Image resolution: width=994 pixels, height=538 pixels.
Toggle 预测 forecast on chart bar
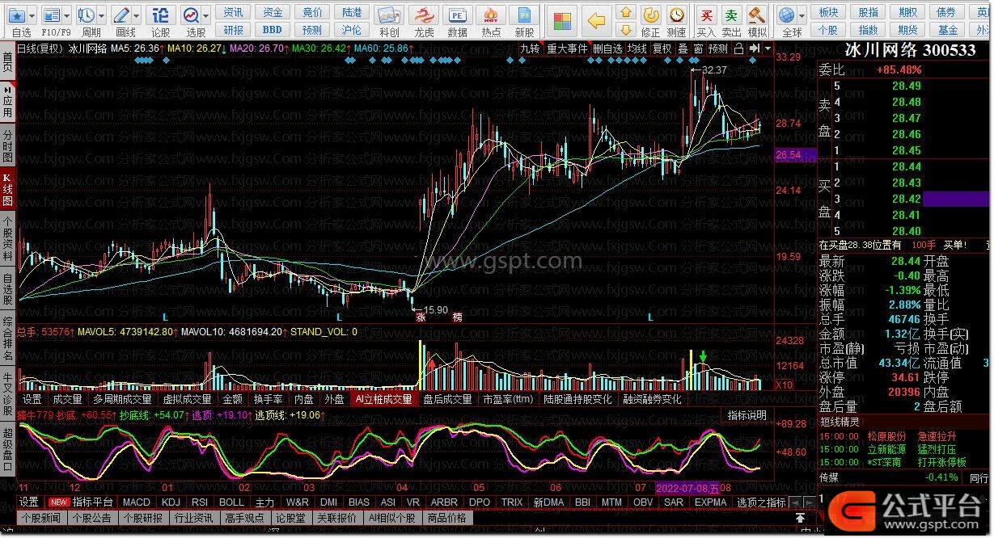click(717, 48)
